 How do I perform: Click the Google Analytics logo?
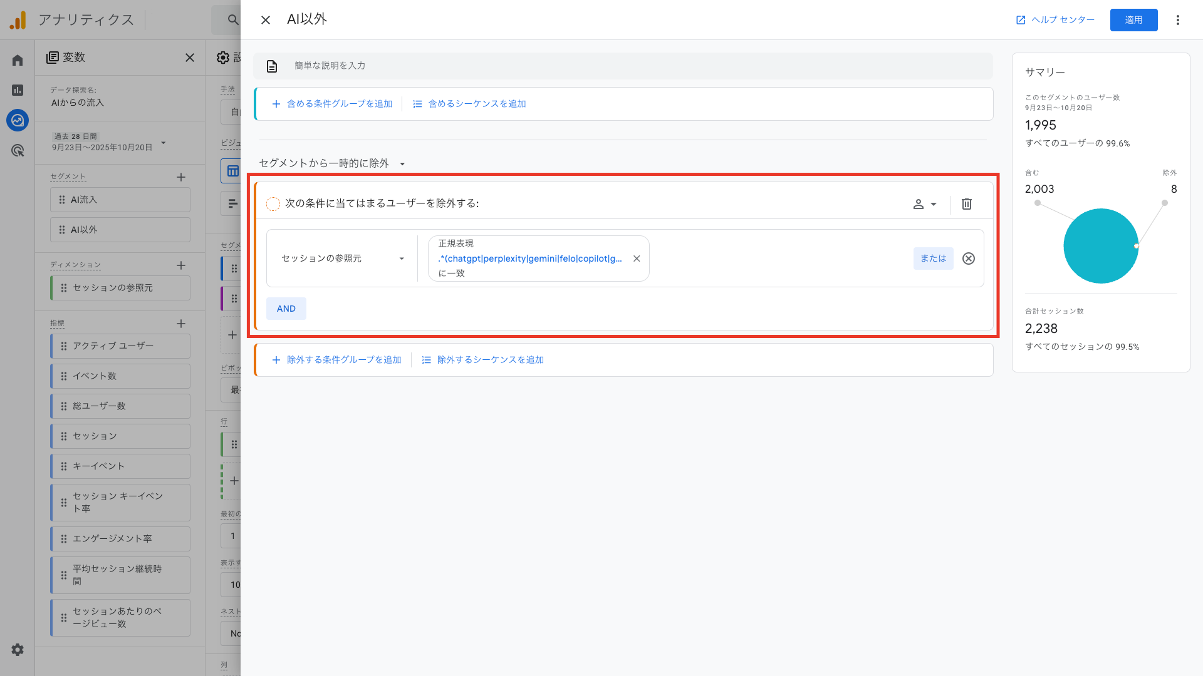pyautogui.click(x=18, y=19)
